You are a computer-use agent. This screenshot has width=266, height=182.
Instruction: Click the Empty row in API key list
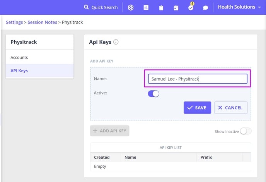171,167
